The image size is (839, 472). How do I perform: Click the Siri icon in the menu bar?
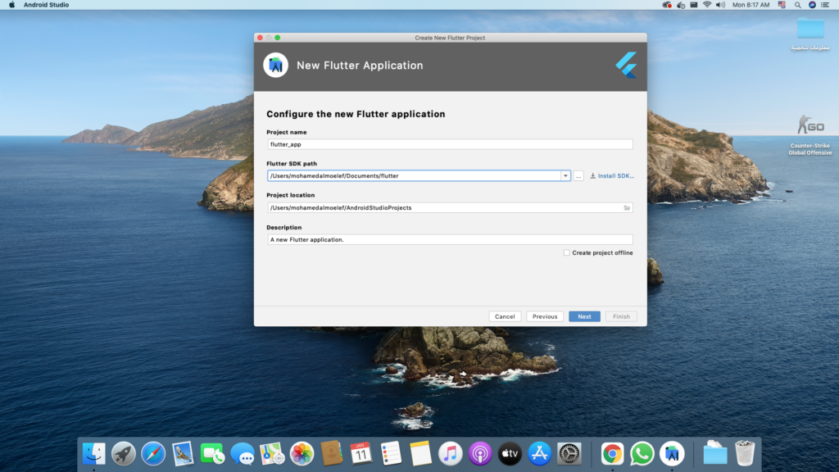point(812,5)
